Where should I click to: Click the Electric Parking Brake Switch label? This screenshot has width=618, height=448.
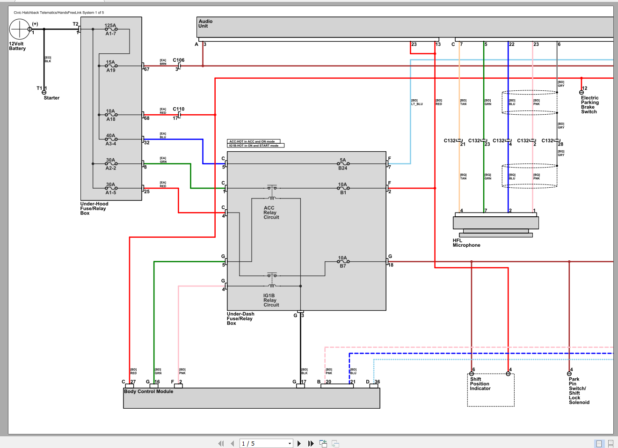point(589,105)
